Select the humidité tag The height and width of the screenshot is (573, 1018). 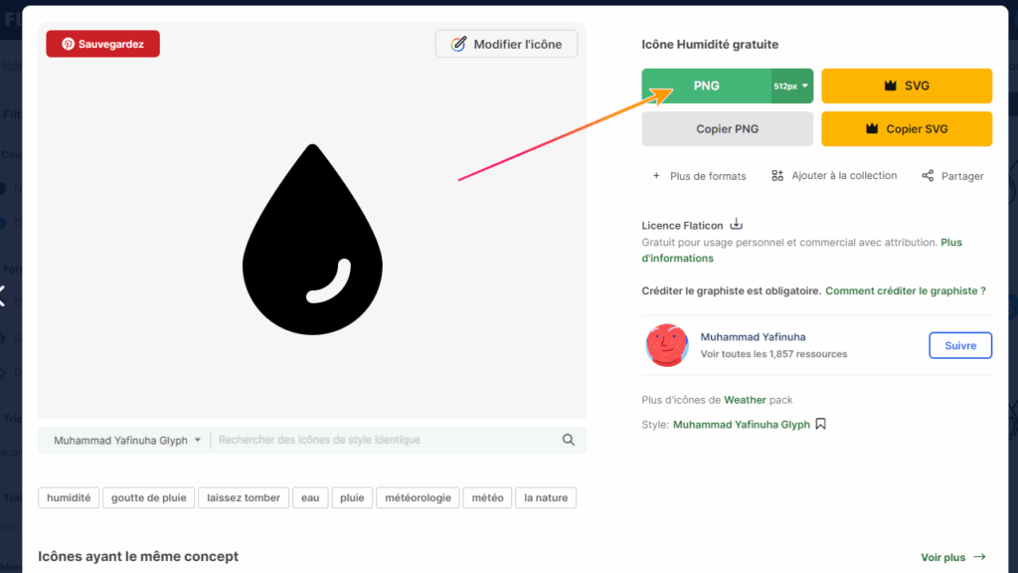[x=69, y=497]
